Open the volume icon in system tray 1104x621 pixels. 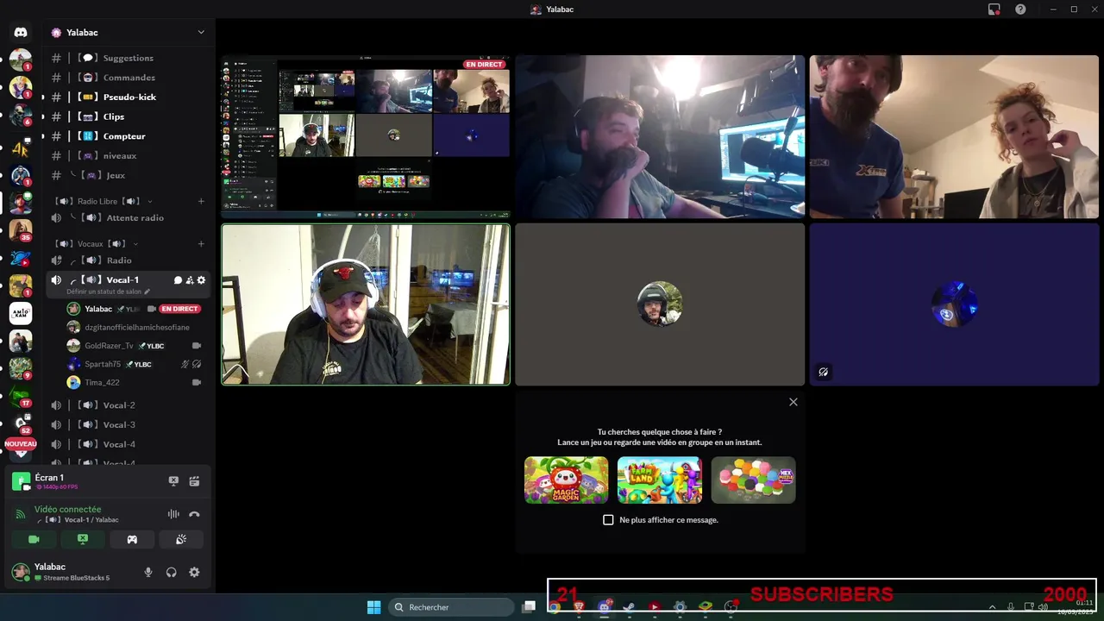pos(1043,607)
